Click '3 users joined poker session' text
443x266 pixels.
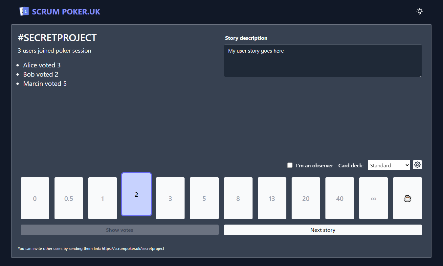tap(55, 51)
